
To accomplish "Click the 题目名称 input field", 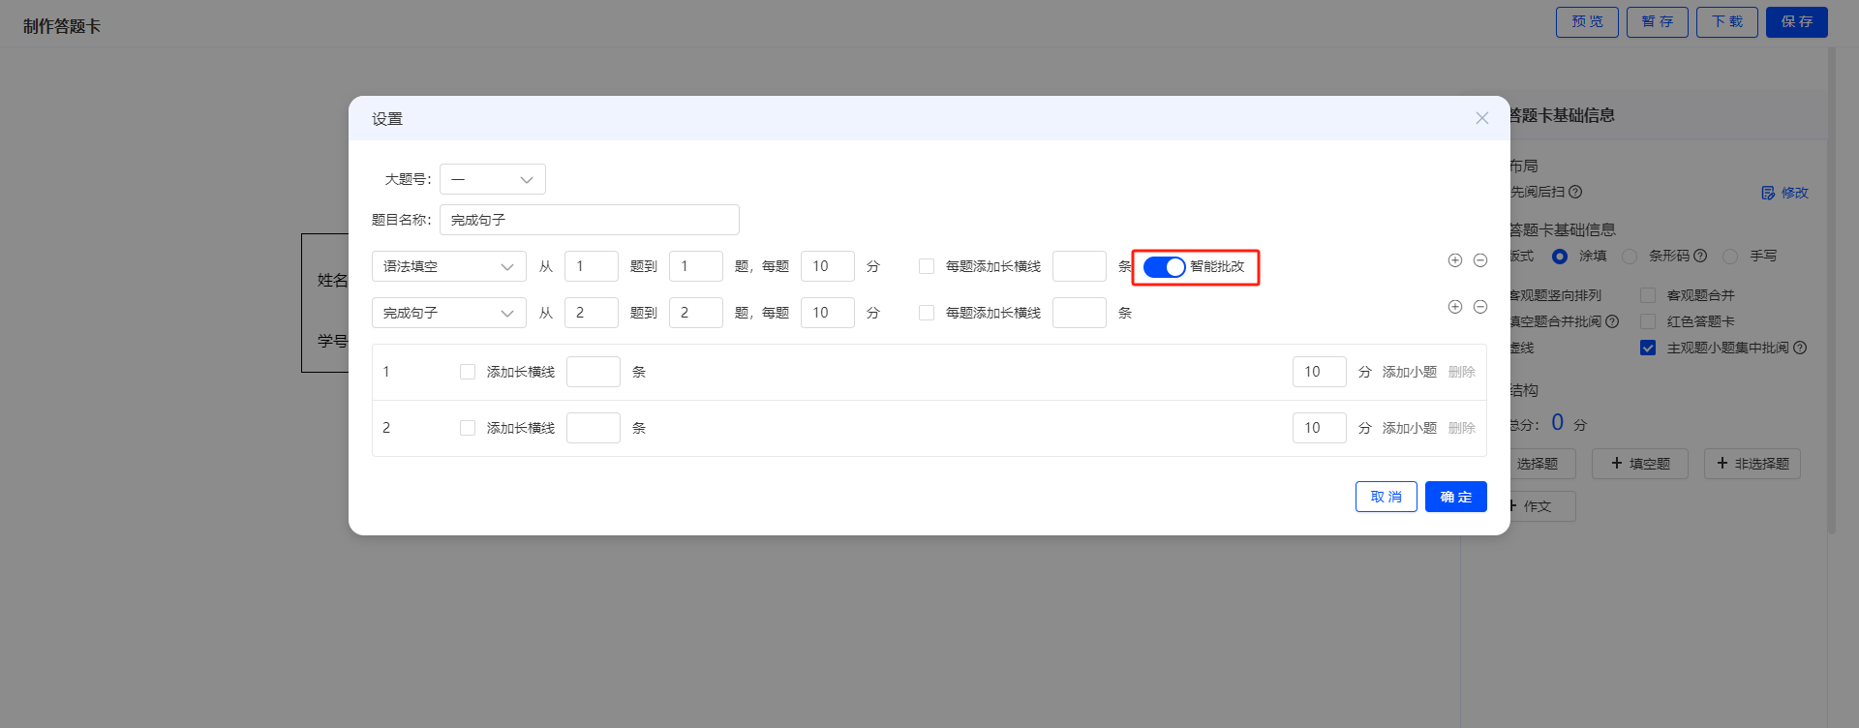I will point(590,220).
